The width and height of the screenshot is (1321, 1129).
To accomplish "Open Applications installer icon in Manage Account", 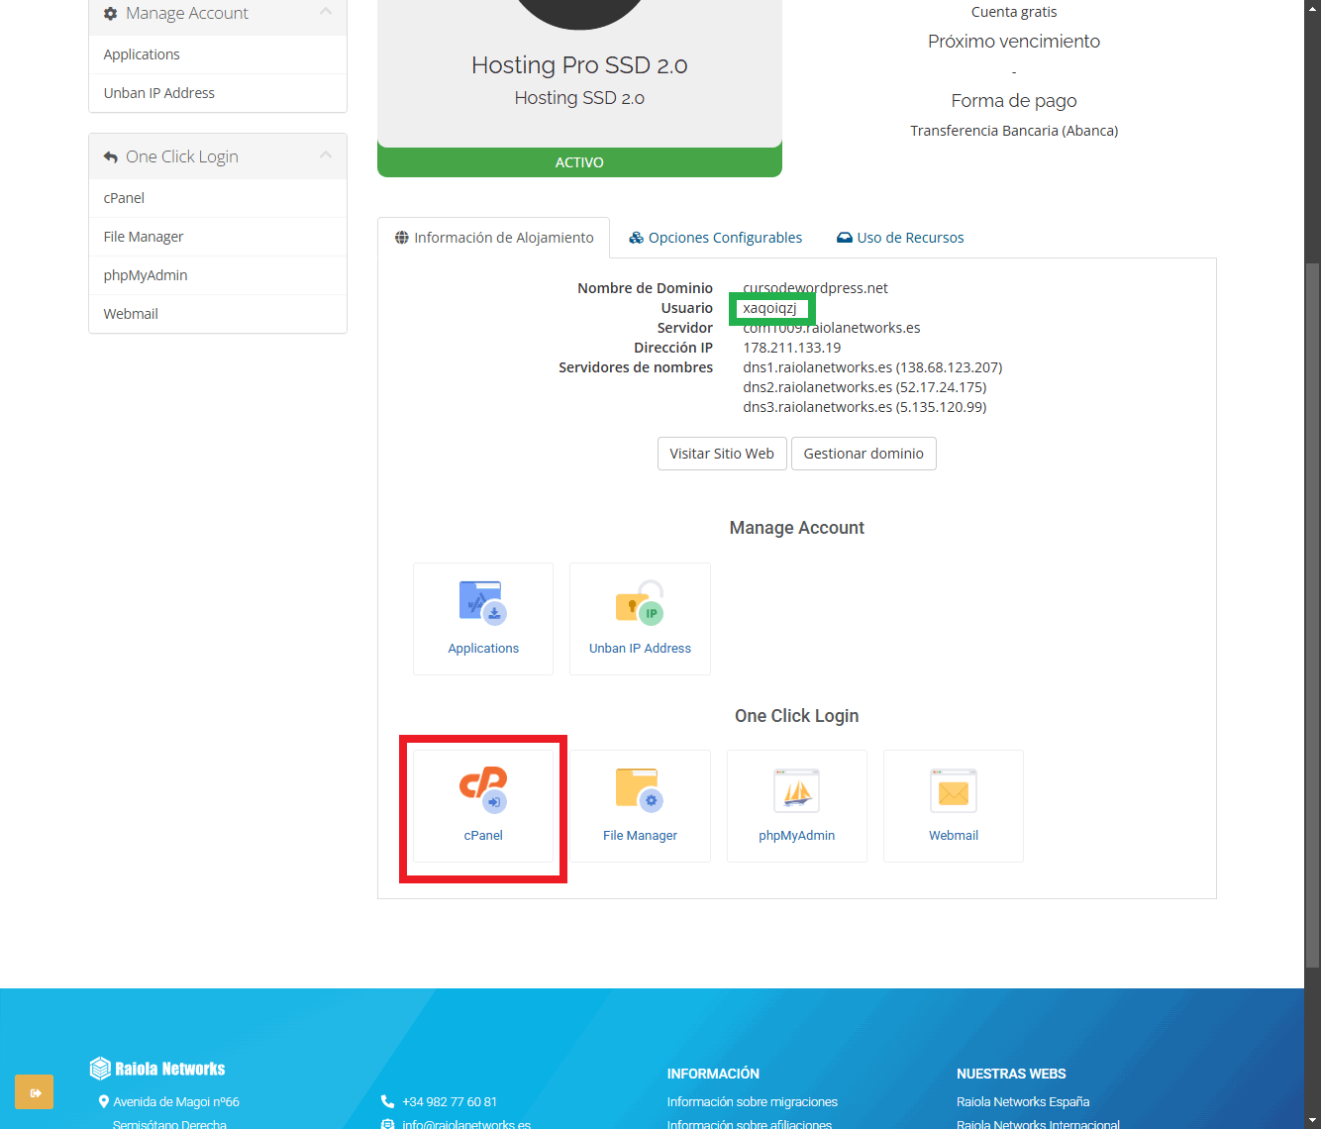I will coord(483,602).
